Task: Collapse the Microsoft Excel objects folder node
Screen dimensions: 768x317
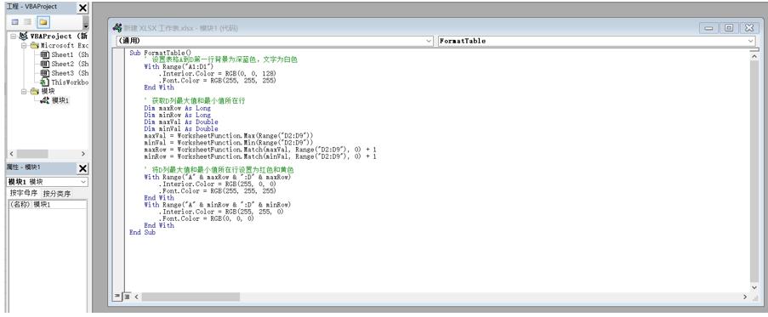Action: click(x=24, y=46)
